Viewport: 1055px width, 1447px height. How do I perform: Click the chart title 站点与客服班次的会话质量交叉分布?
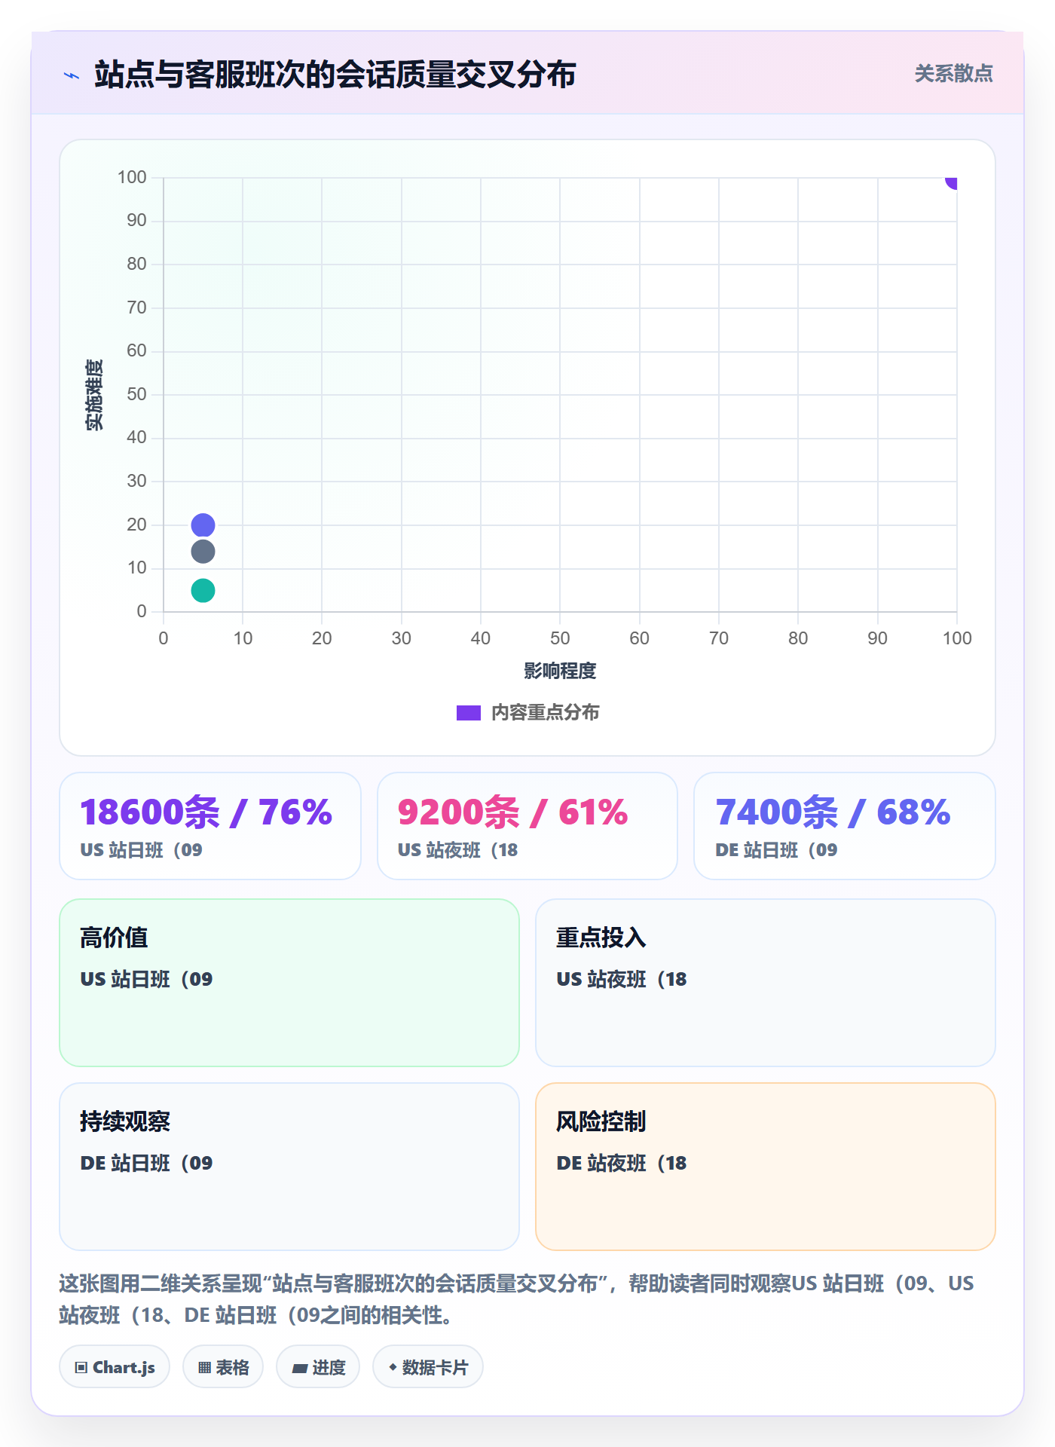(x=335, y=75)
